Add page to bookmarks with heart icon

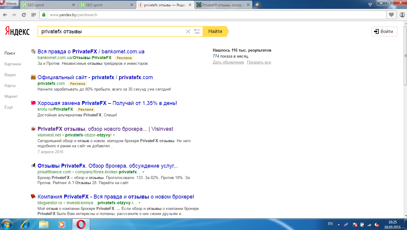tap(391, 15)
